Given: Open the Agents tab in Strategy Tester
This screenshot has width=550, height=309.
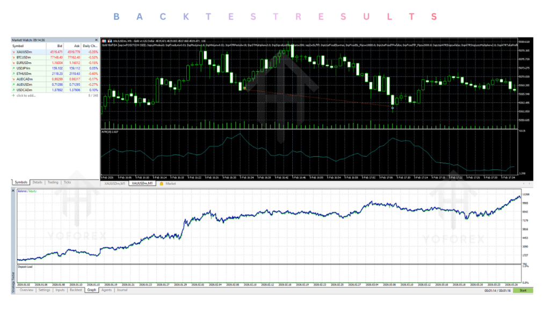Looking at the screenshot, I should click(106, 290).
